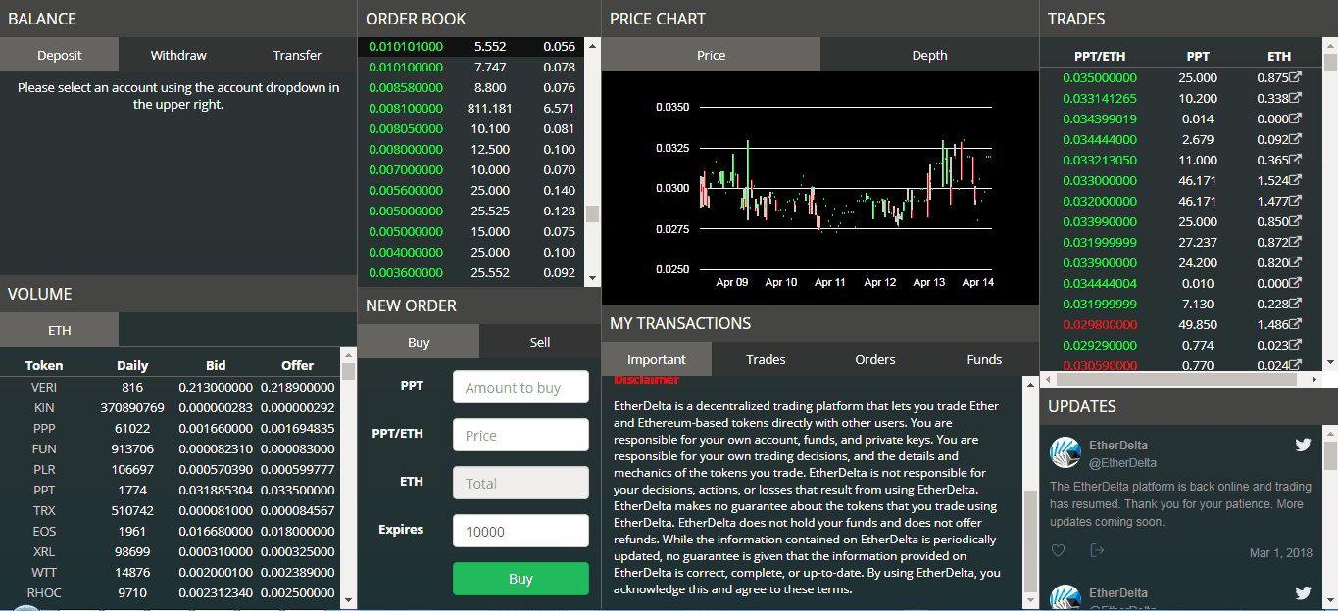Select PPT token in volume list

pos(44,490)
